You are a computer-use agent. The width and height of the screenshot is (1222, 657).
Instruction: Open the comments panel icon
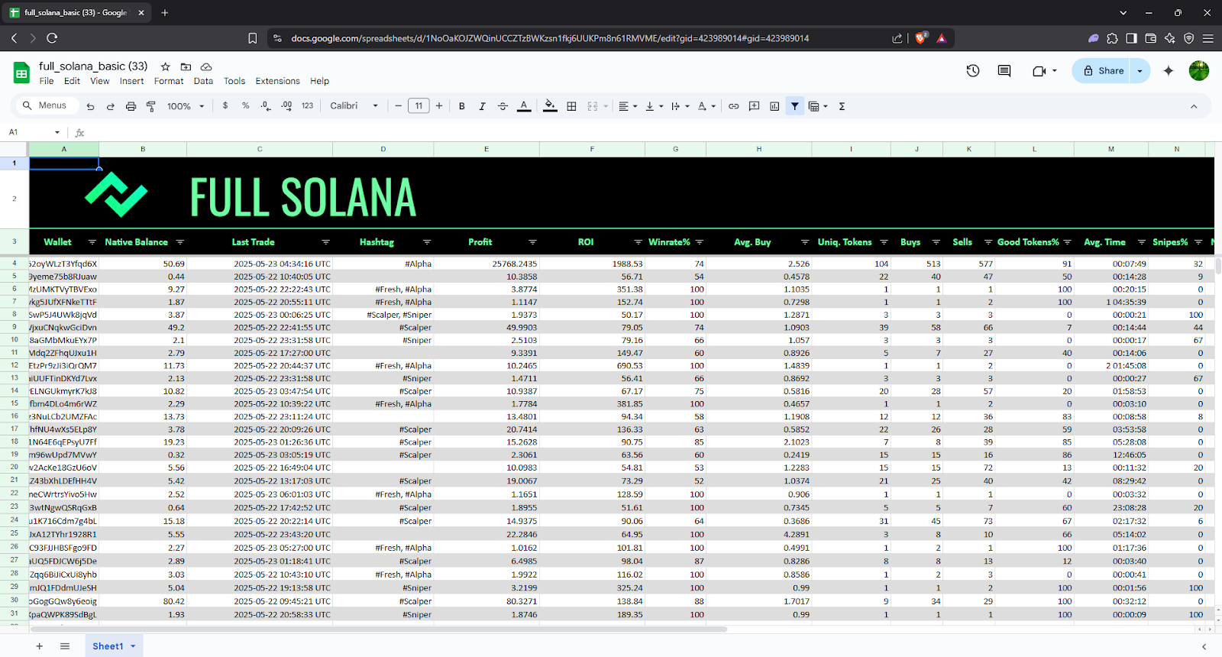pos(1004,70)
